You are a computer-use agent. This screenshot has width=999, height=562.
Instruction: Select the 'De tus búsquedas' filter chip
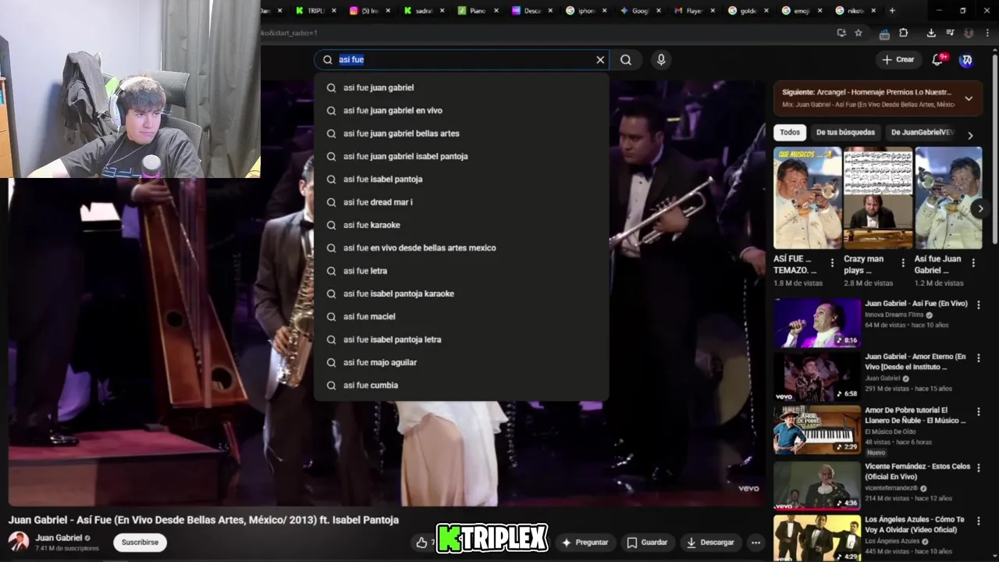[x=845, y=133]
